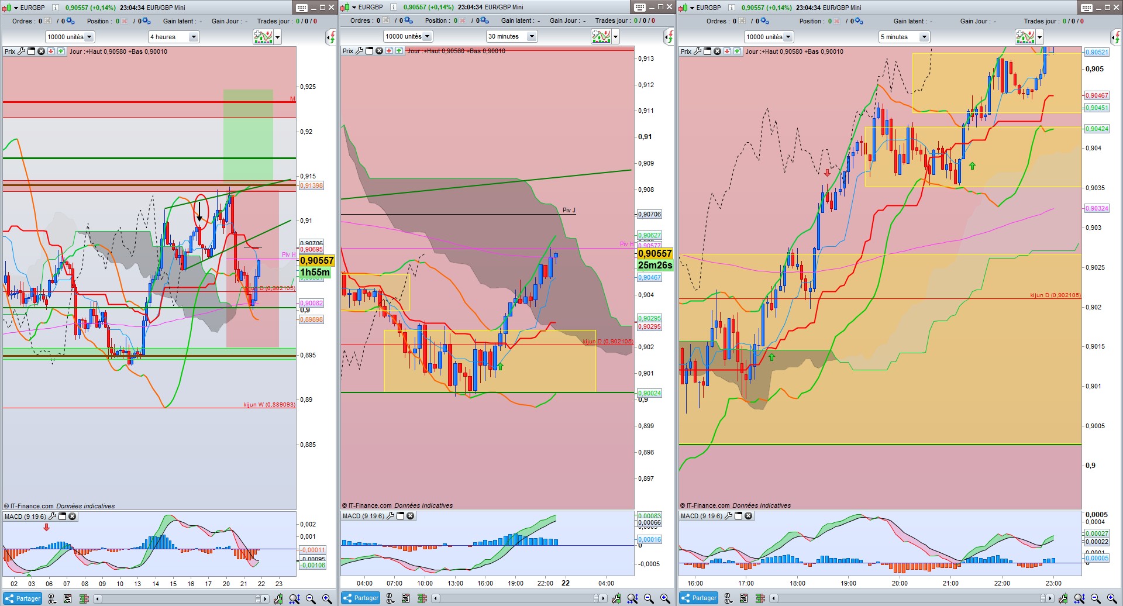1123x606 pixels.
Task: Zoom in on the 5 minutes chart
Action: pyautogui.click(x=1112, y=598)
